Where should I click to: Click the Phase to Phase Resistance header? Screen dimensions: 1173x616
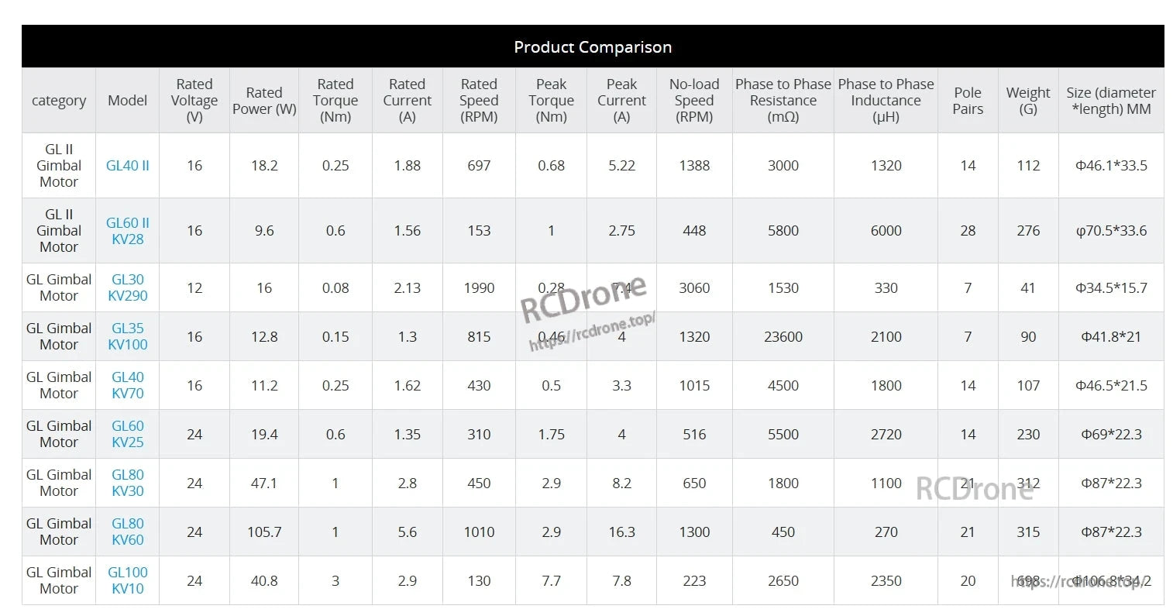pos(783,101)
